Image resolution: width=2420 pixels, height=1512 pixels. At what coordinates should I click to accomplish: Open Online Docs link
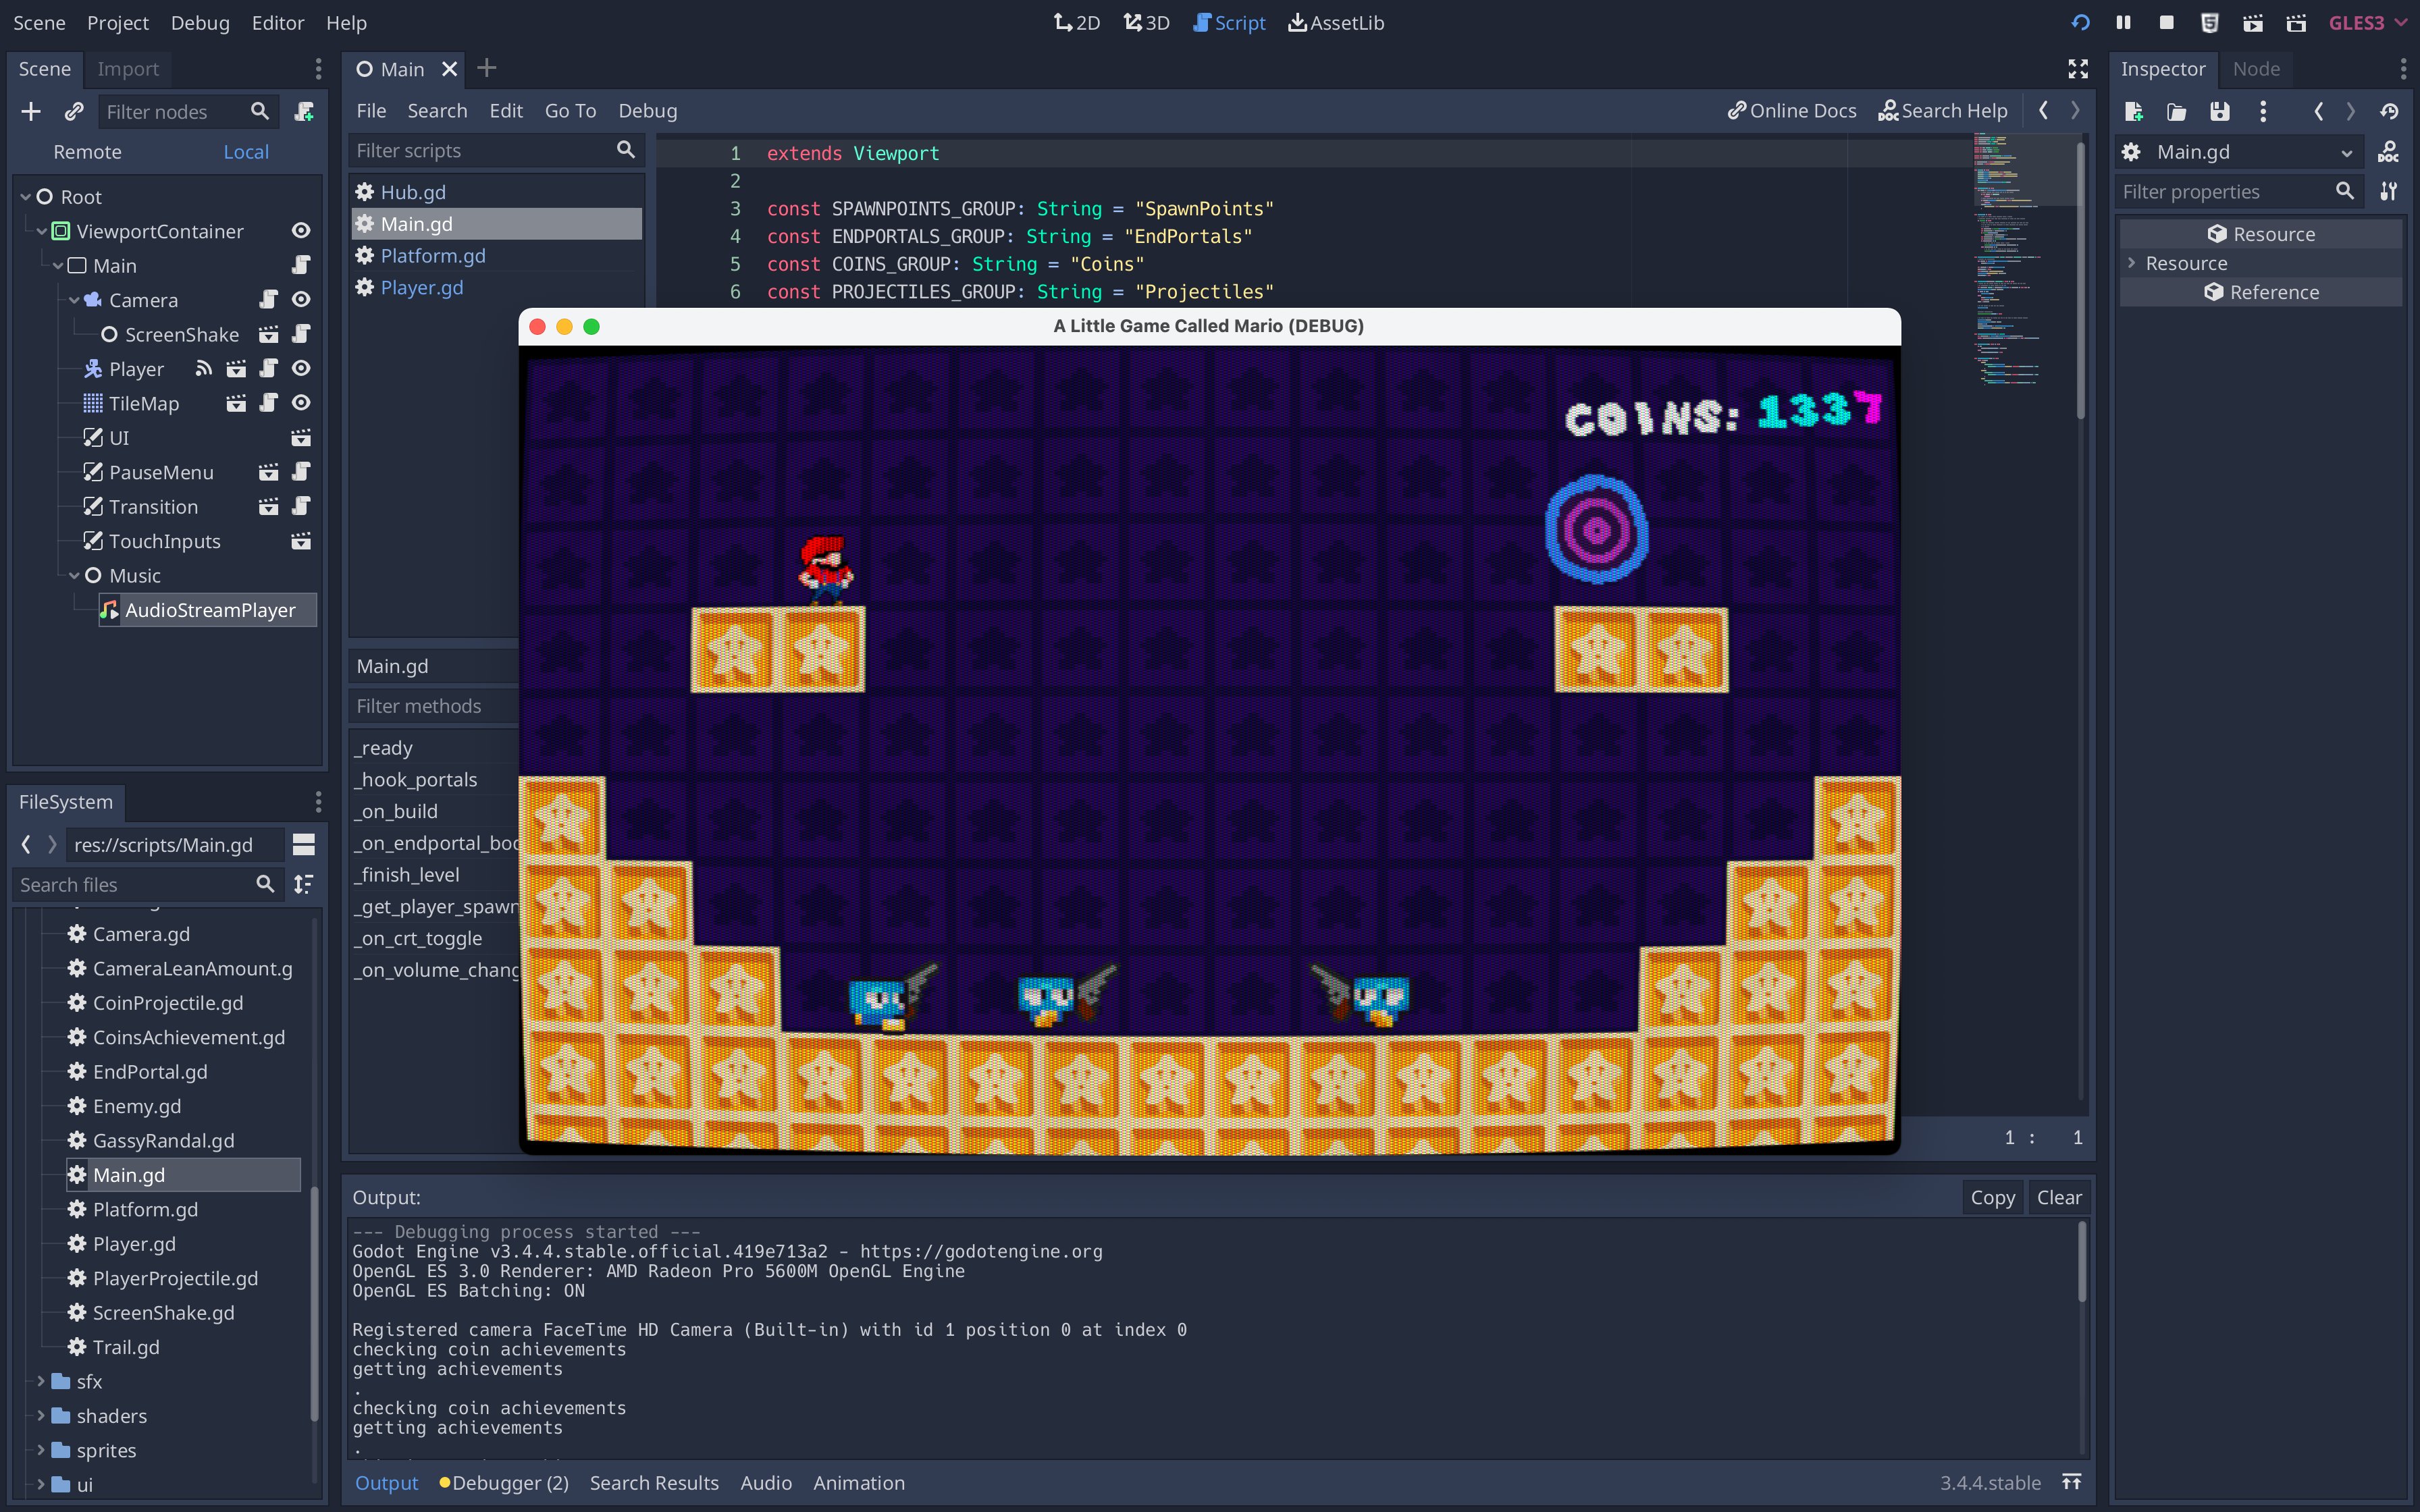[1791, 111]
